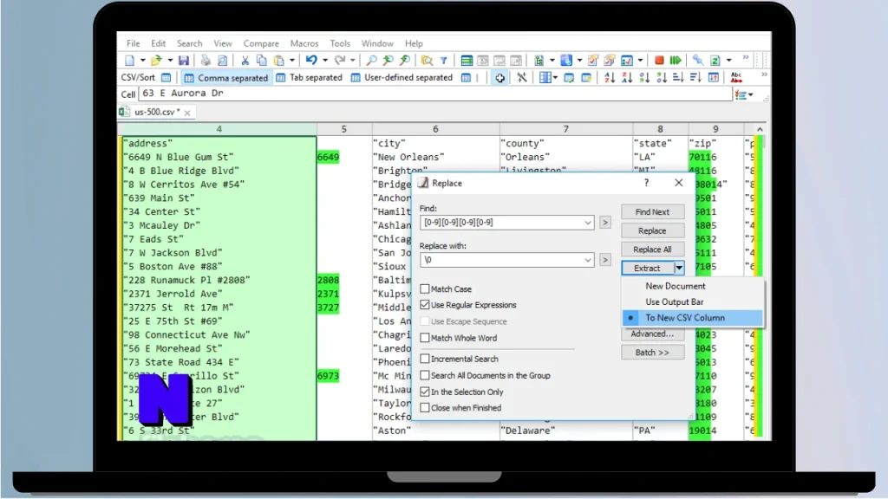Screen dimensions: 888x499
Task: Click the Redo arrow icon
Action: (x=340, y=61)
